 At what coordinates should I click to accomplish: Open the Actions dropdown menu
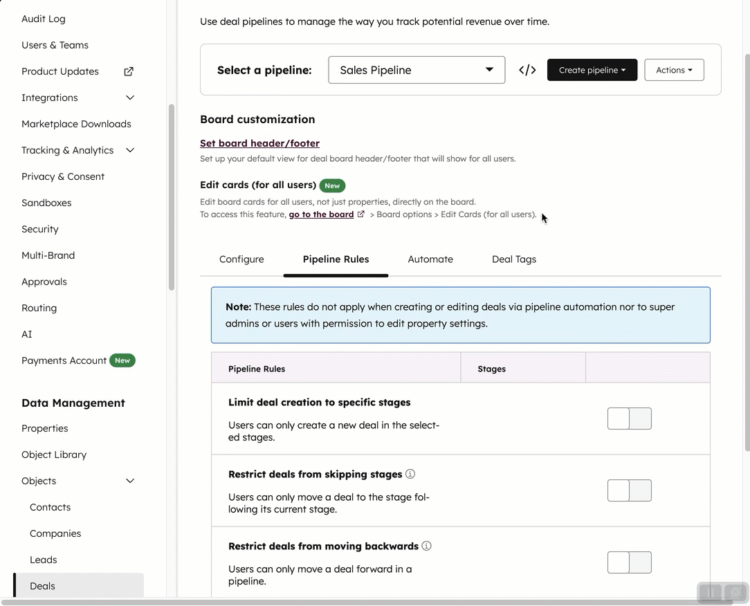click(674, 69)
